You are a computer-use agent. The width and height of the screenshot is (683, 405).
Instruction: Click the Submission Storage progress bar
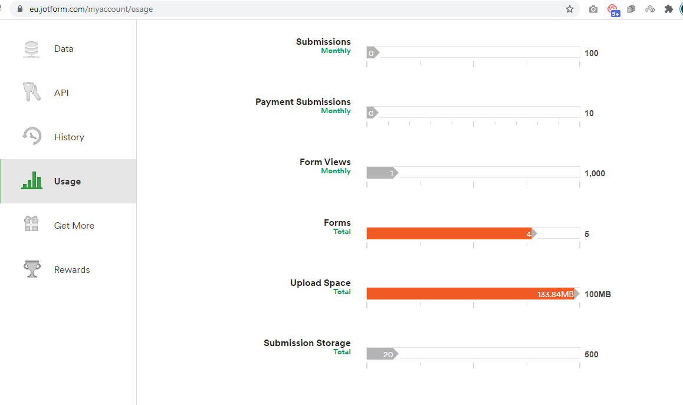(472, 354)
